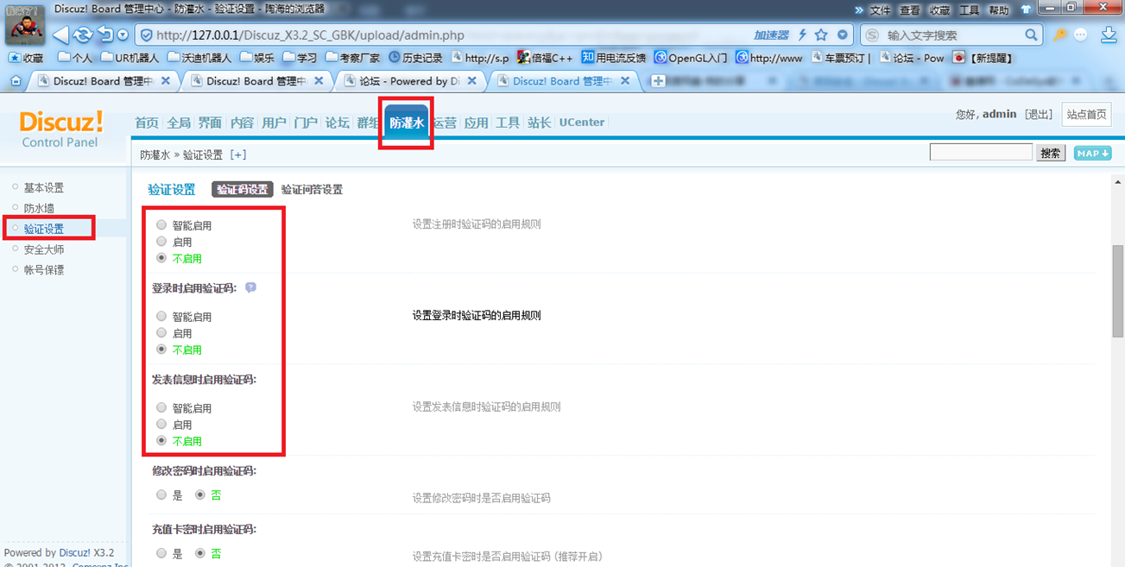Click the user avatar picture at top left
Viewport: 1125px width, 567px height.
coord(25,23)
